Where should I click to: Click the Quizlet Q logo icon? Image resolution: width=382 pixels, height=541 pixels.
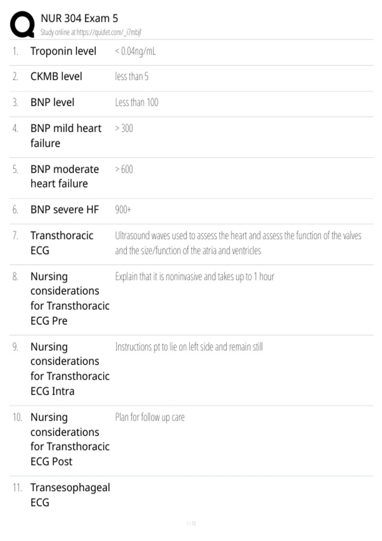pyautogui.click(x=22, y=25)
